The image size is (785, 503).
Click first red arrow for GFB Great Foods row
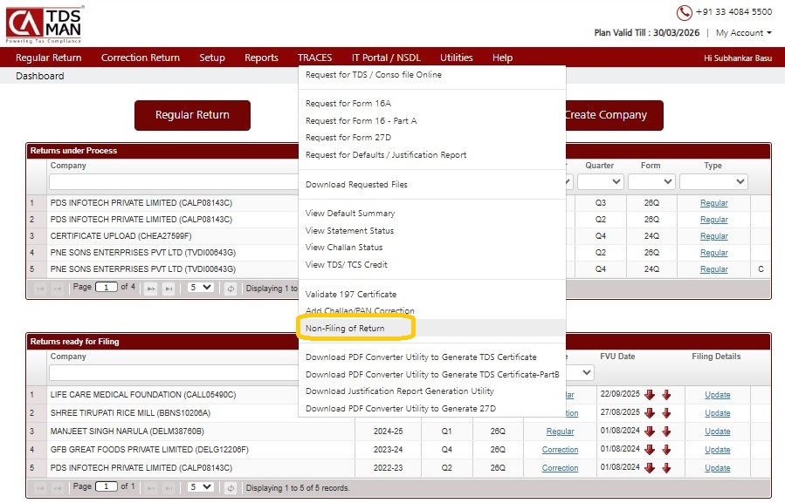point(650,450)
